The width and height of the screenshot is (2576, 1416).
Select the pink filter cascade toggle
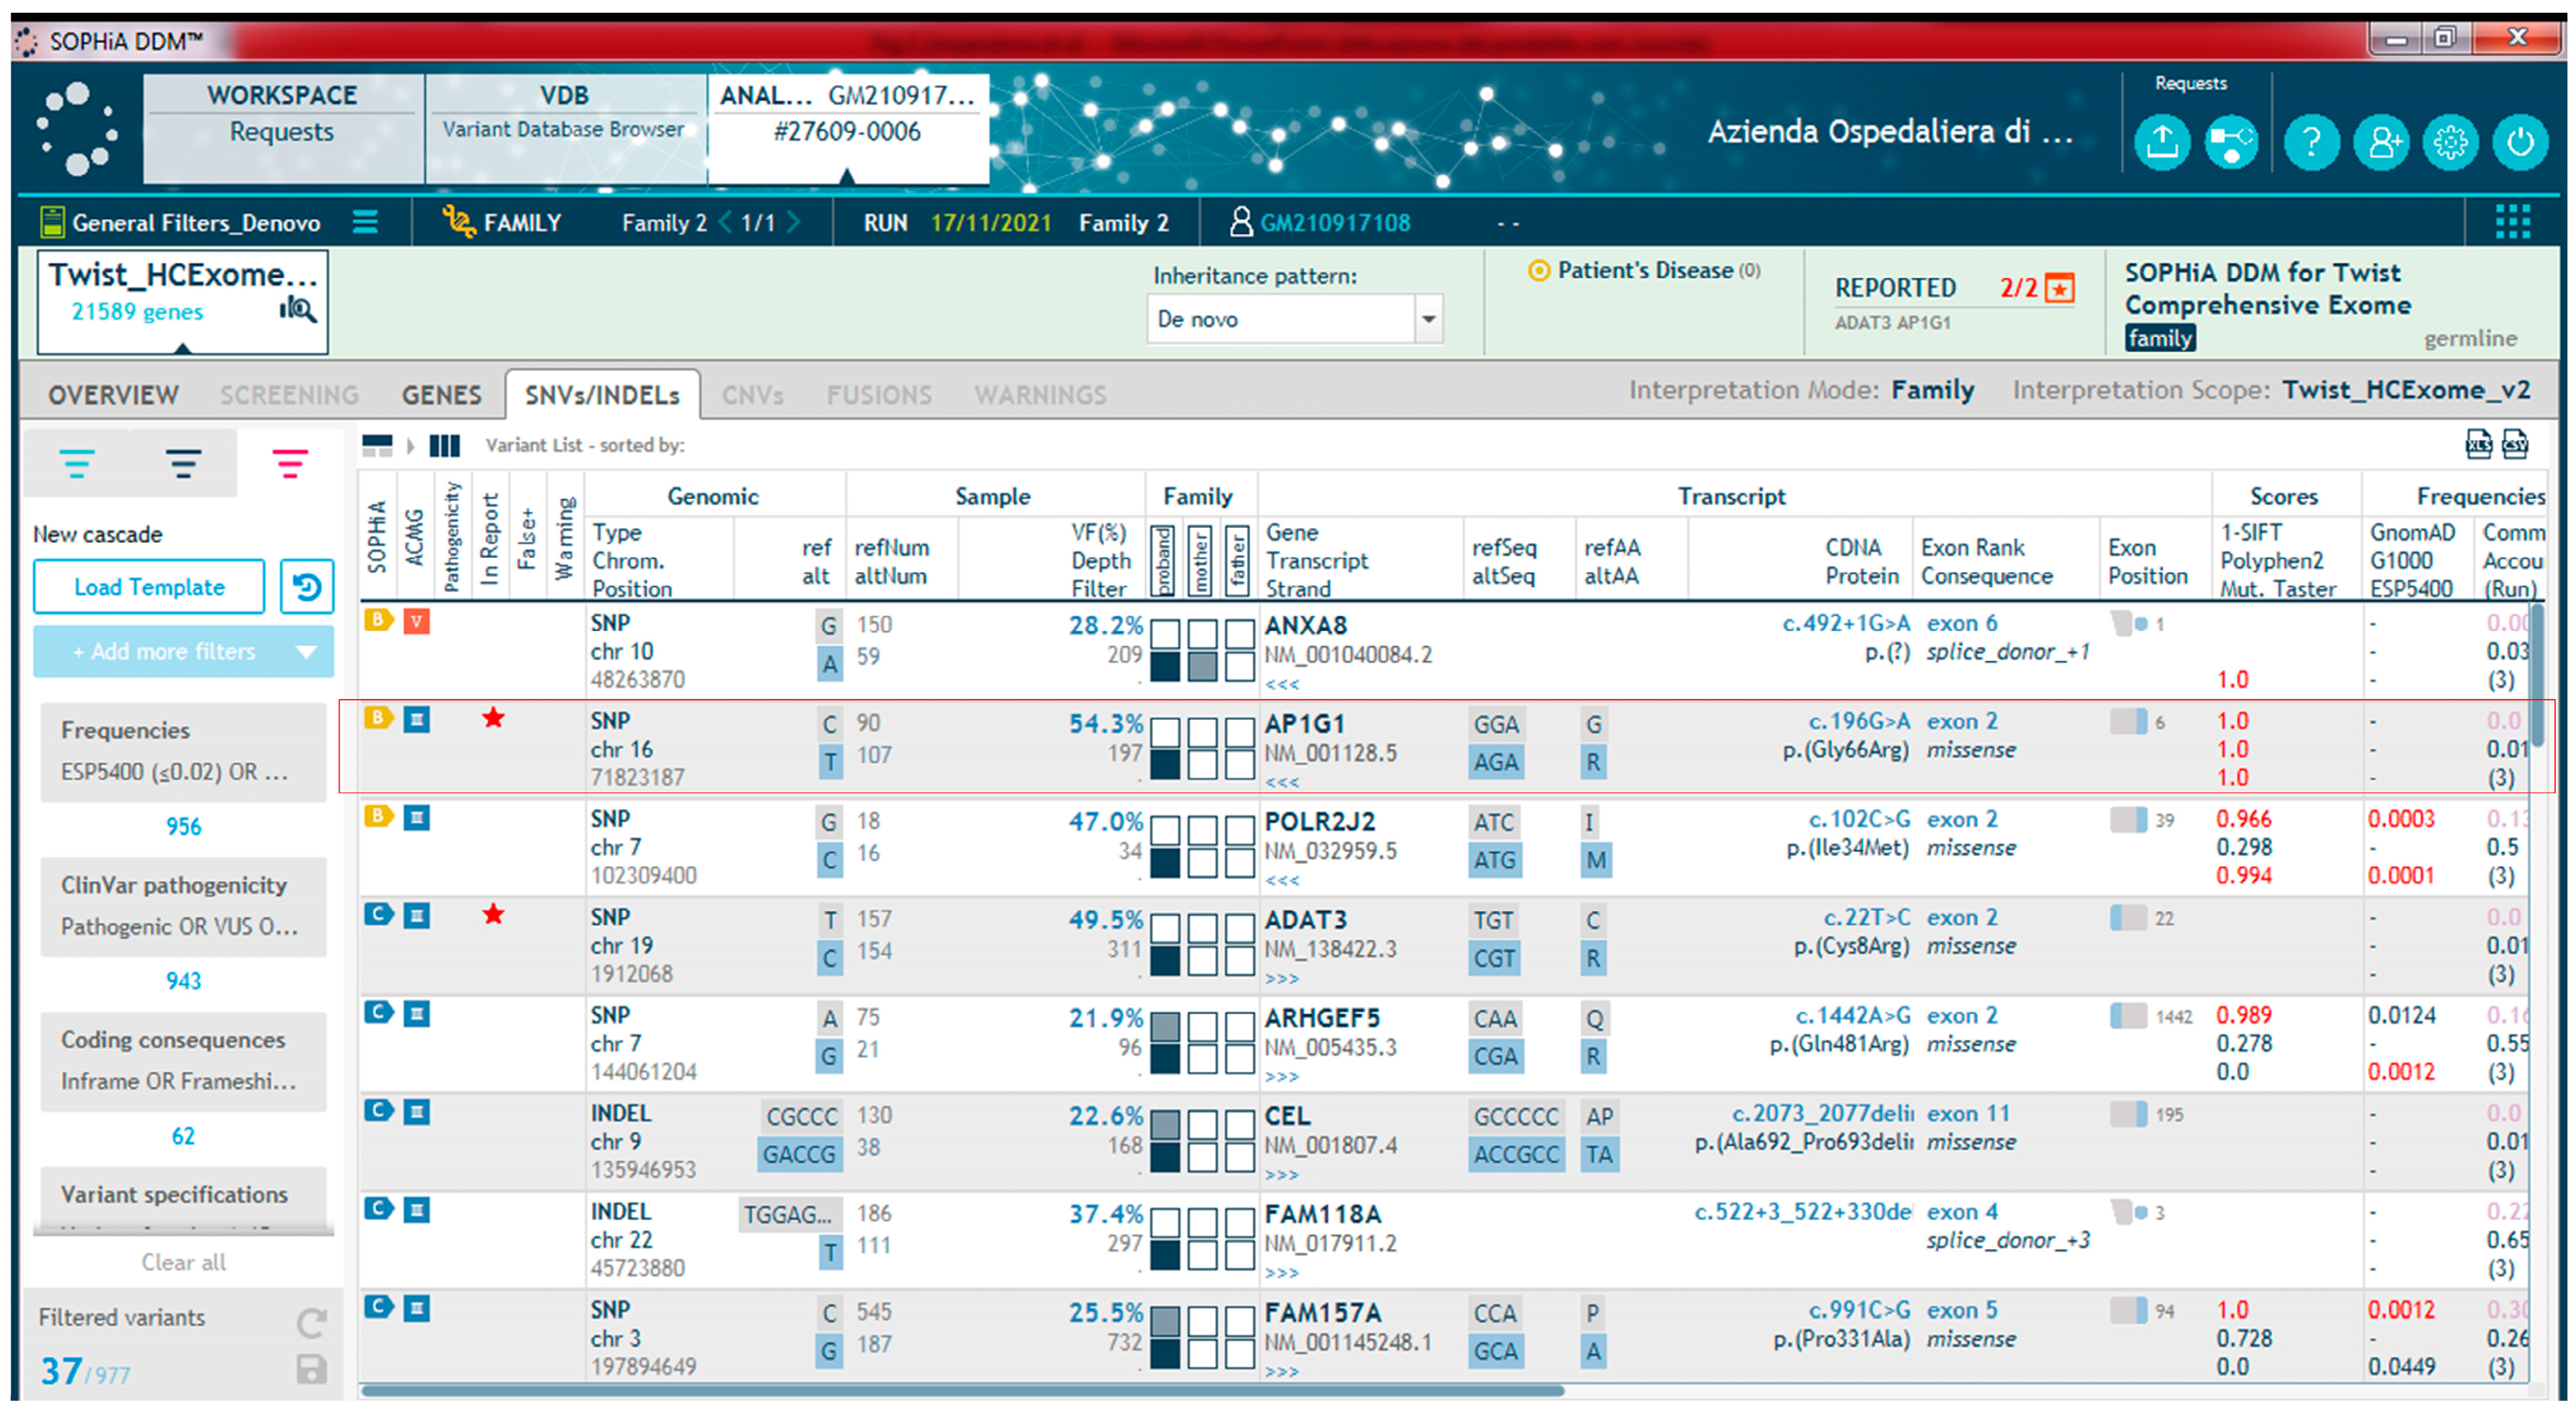(290, 463)
